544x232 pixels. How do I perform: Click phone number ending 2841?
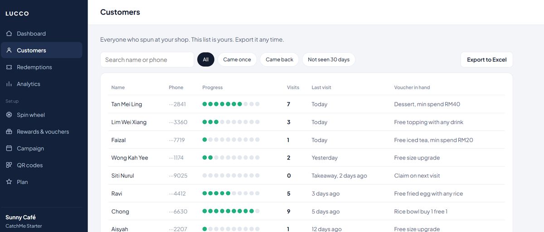(x=177, y=104)
